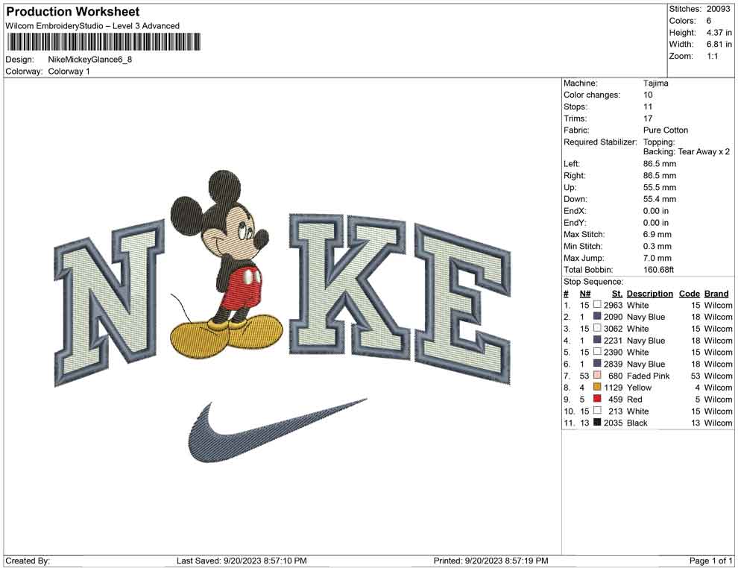Click the Down value 55.4 mm
This screenshot has height=568, width=738.
[x=660, y=199]
